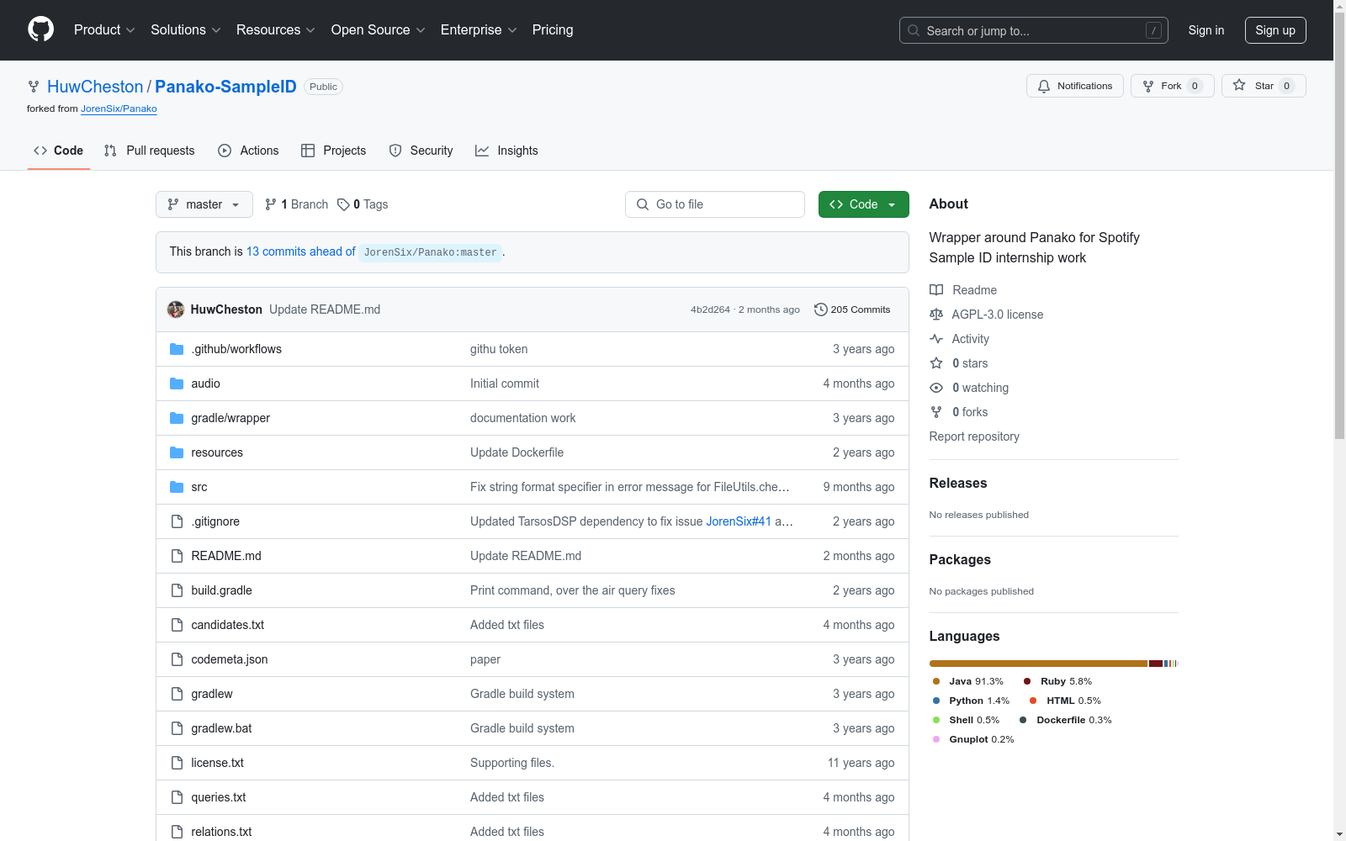
Task: Click the gradlew.bat file icon
Action: (x=177, y=728)
